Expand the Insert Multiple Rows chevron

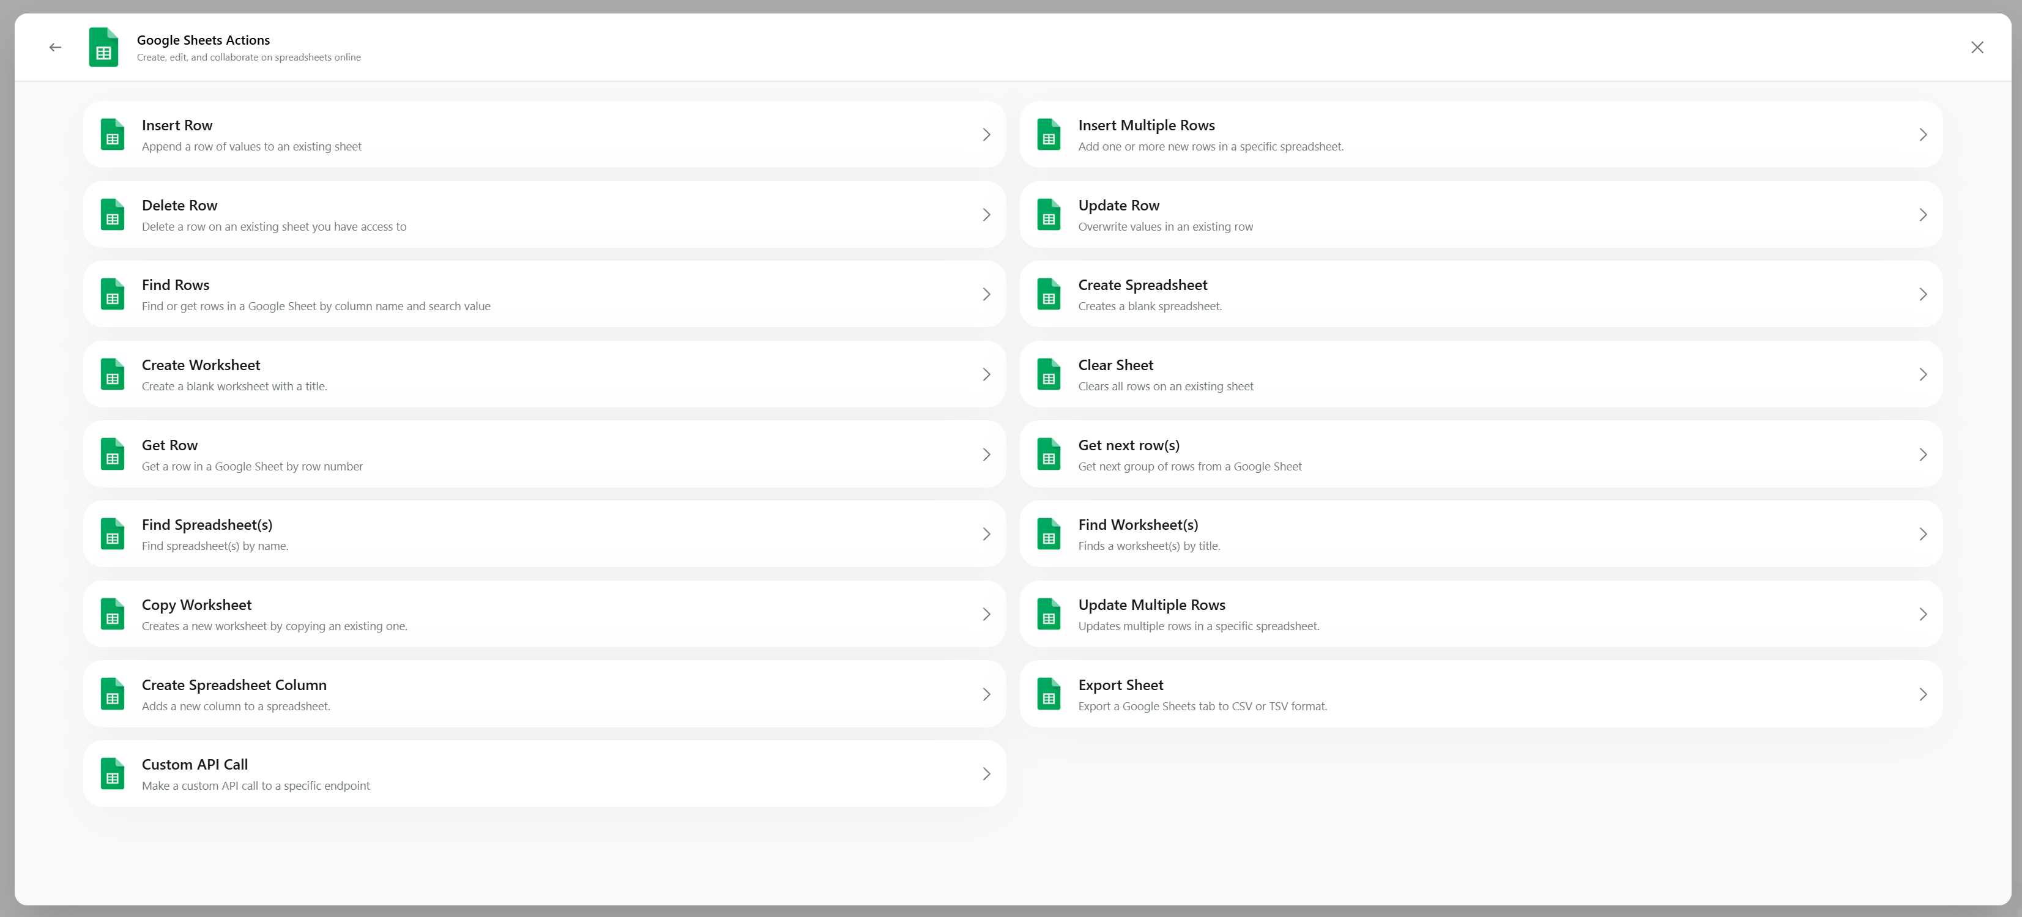1923,135
